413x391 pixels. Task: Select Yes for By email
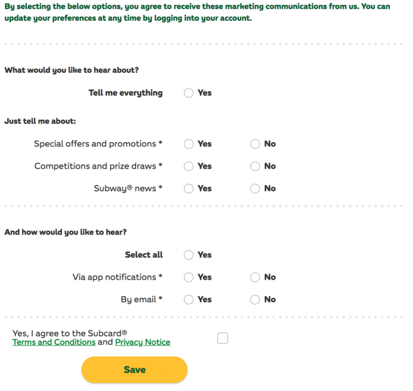pyautogui.click(x=189, y=299)
